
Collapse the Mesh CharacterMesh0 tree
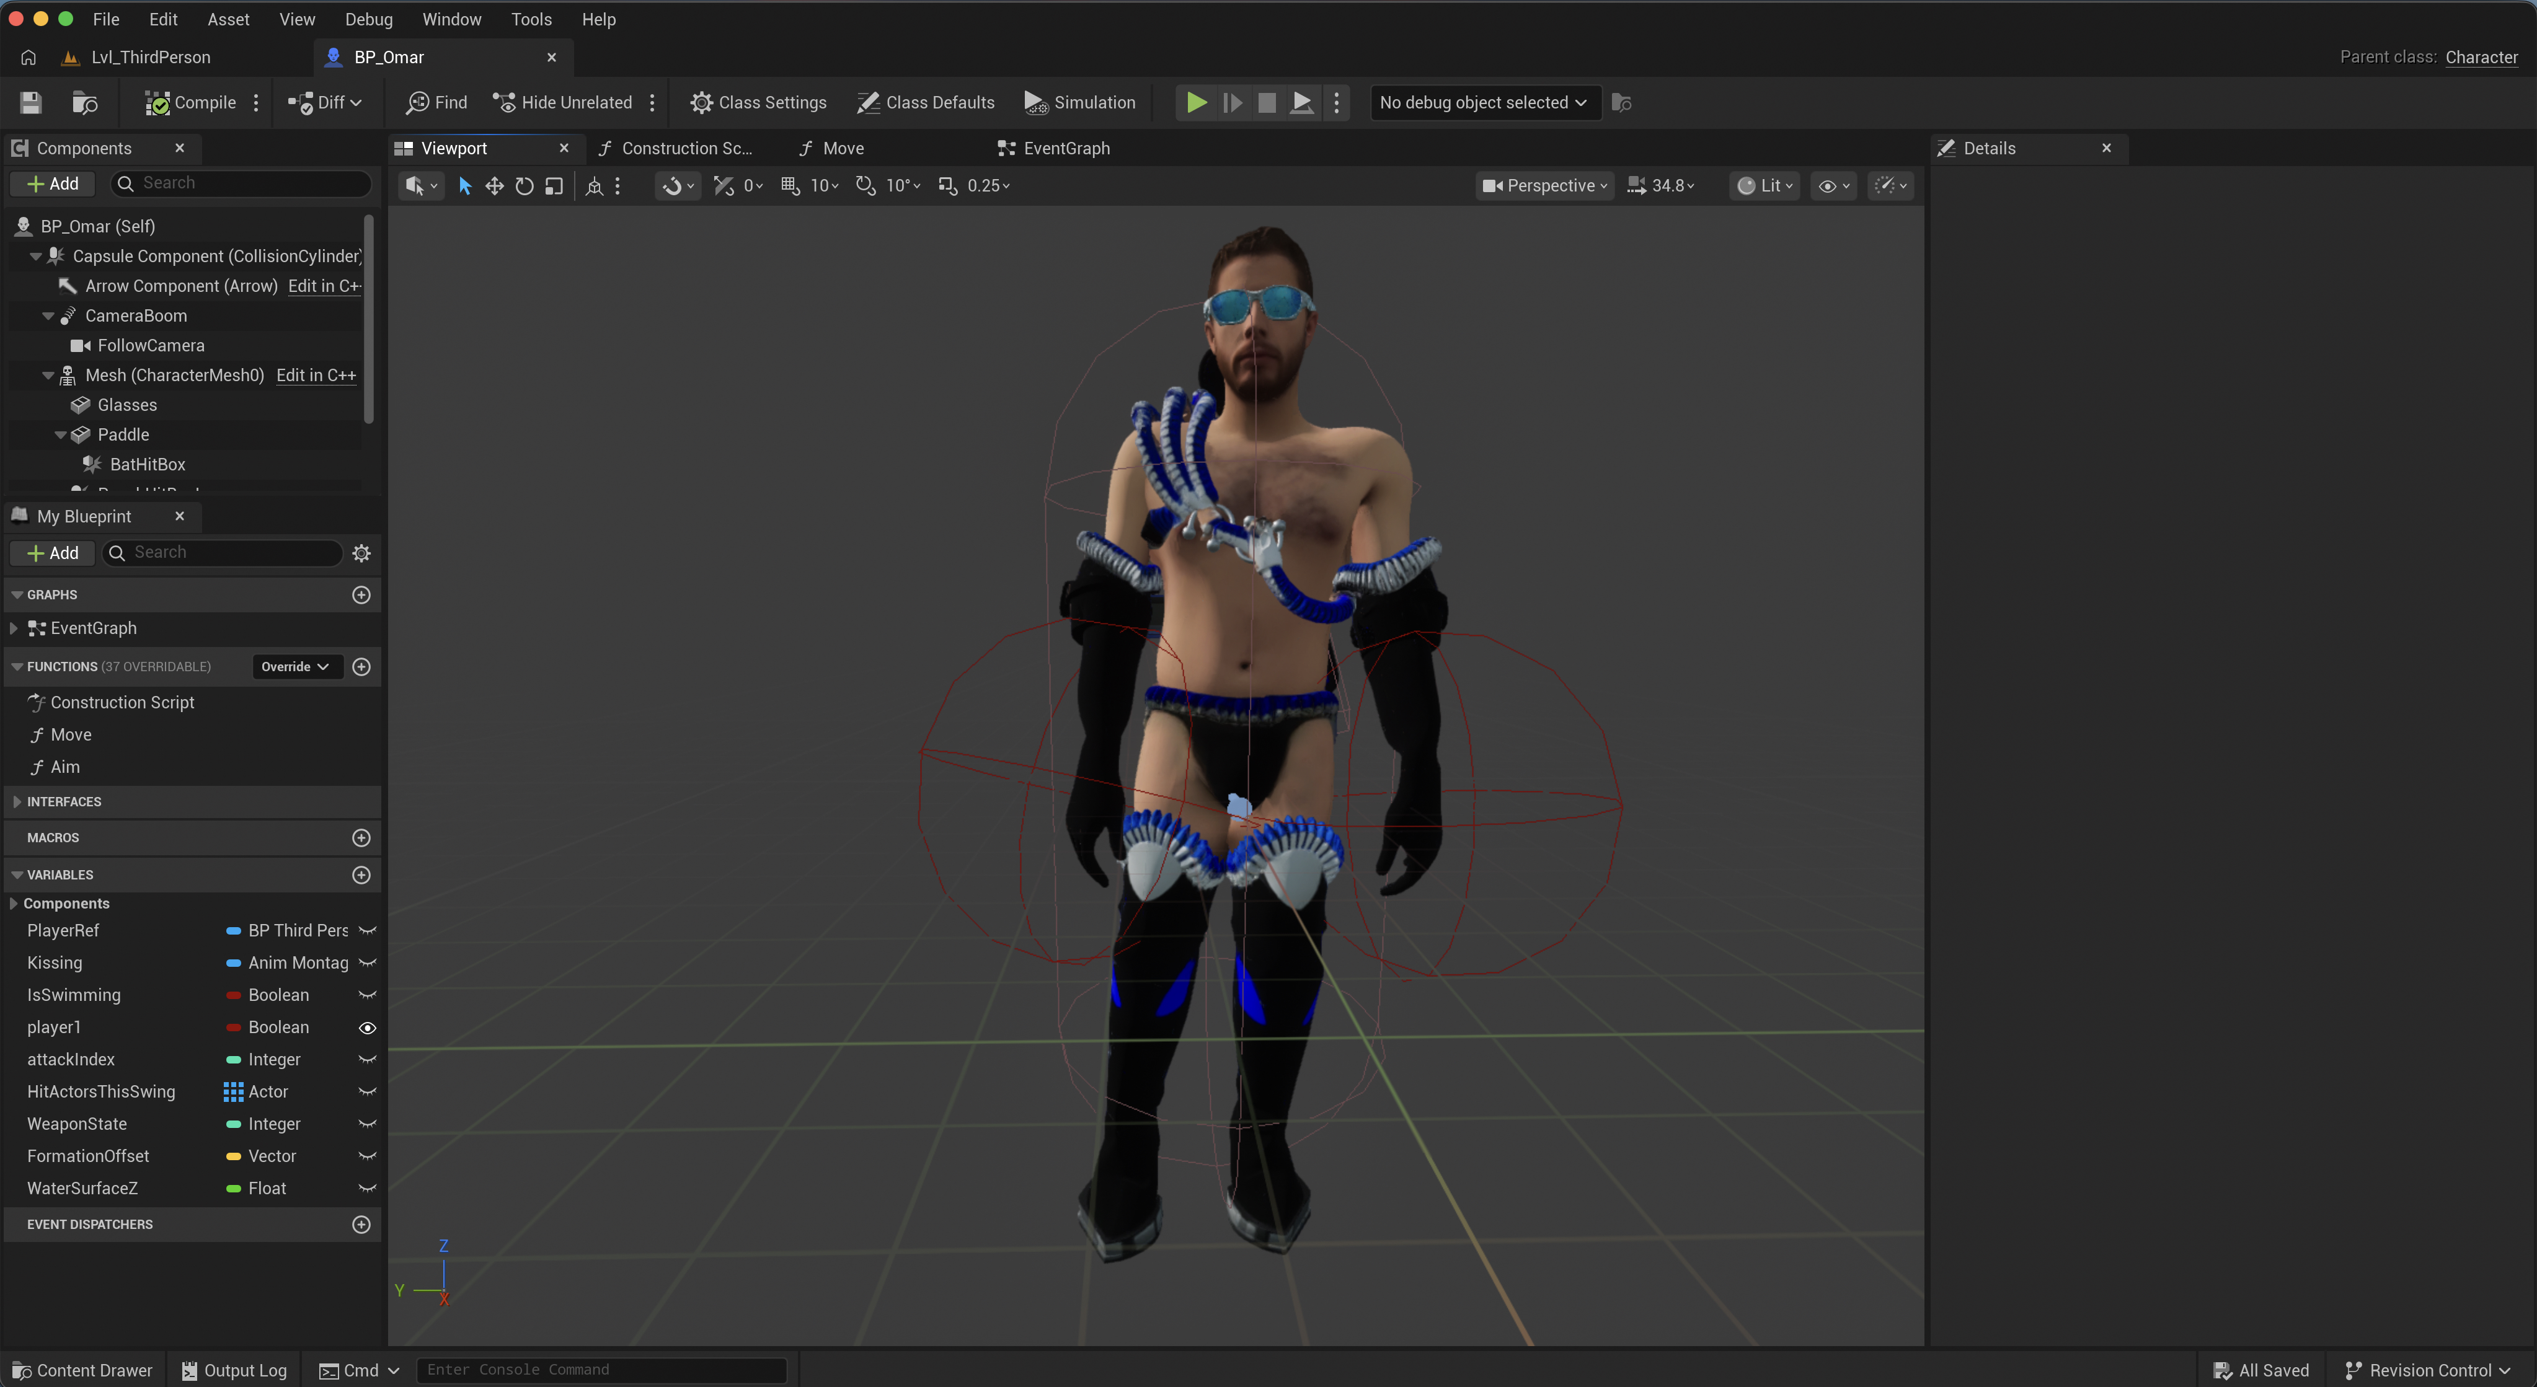click(x=47, y=376)
